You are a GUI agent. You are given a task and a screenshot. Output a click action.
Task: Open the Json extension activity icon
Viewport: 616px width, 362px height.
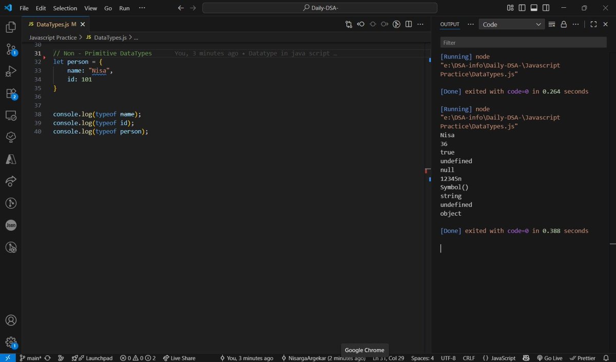pos(11,225)
